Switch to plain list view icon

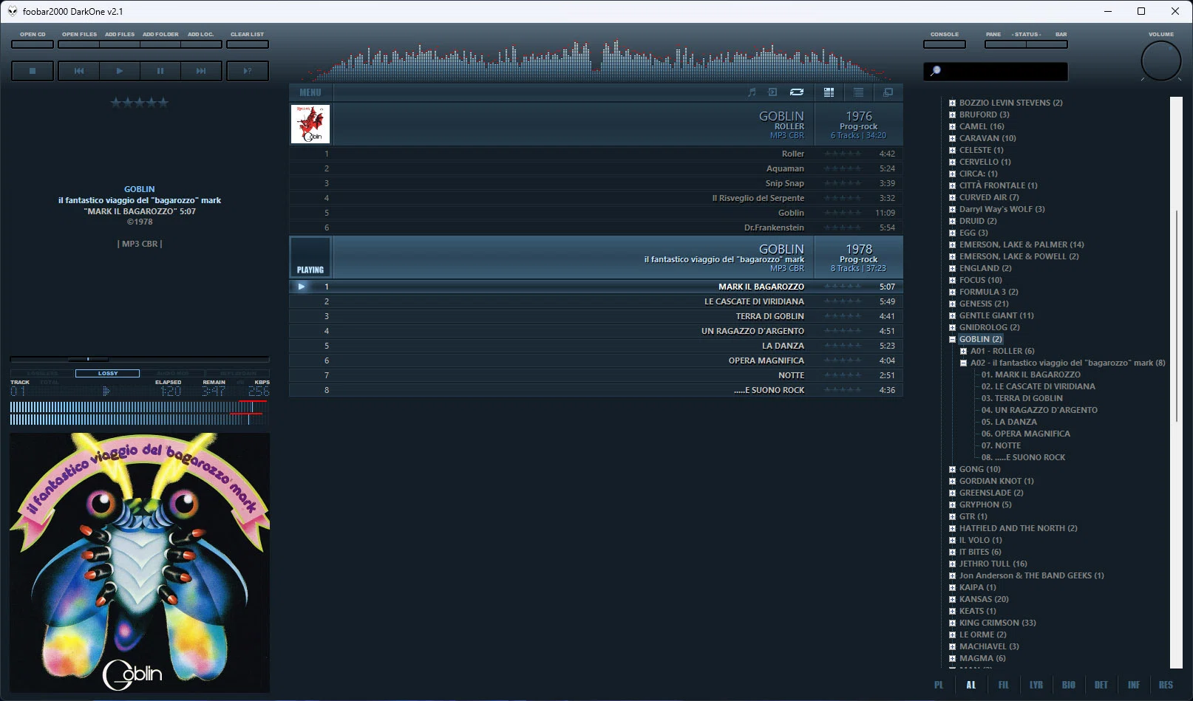tap(858, 92)
